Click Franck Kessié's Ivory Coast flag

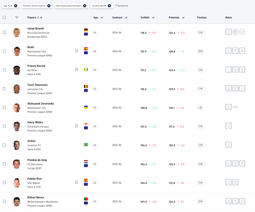click(86, 70)
